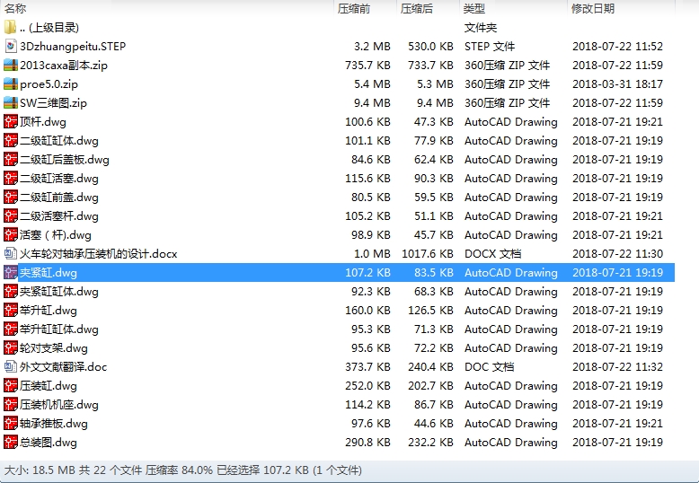
Task: Select the file name 轴承推板.dwg
Action: click(54, 424)
